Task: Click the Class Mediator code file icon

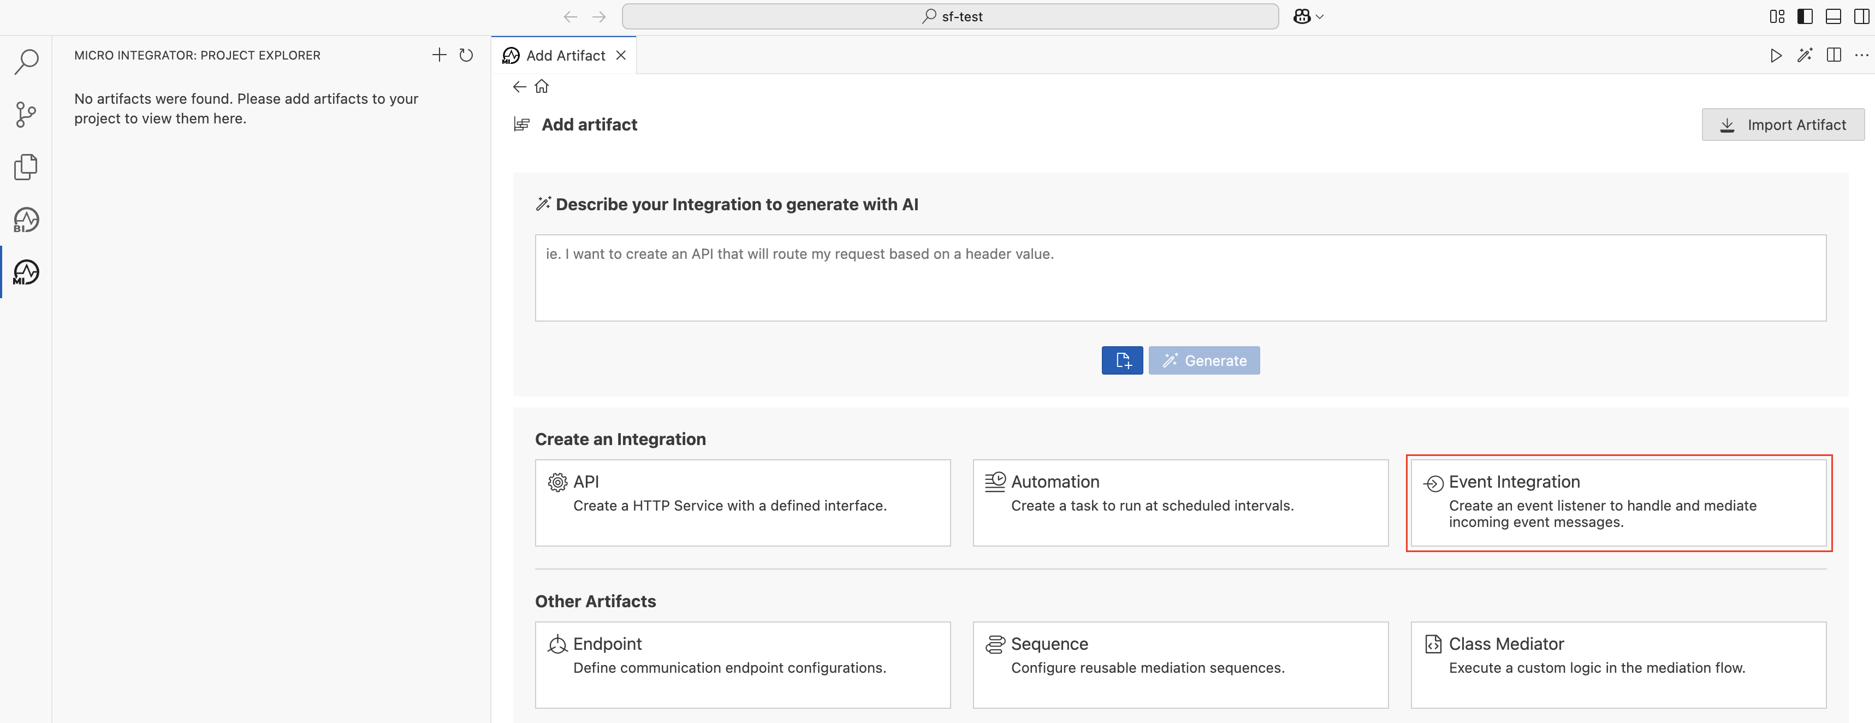Action: tap(1433, 644)
